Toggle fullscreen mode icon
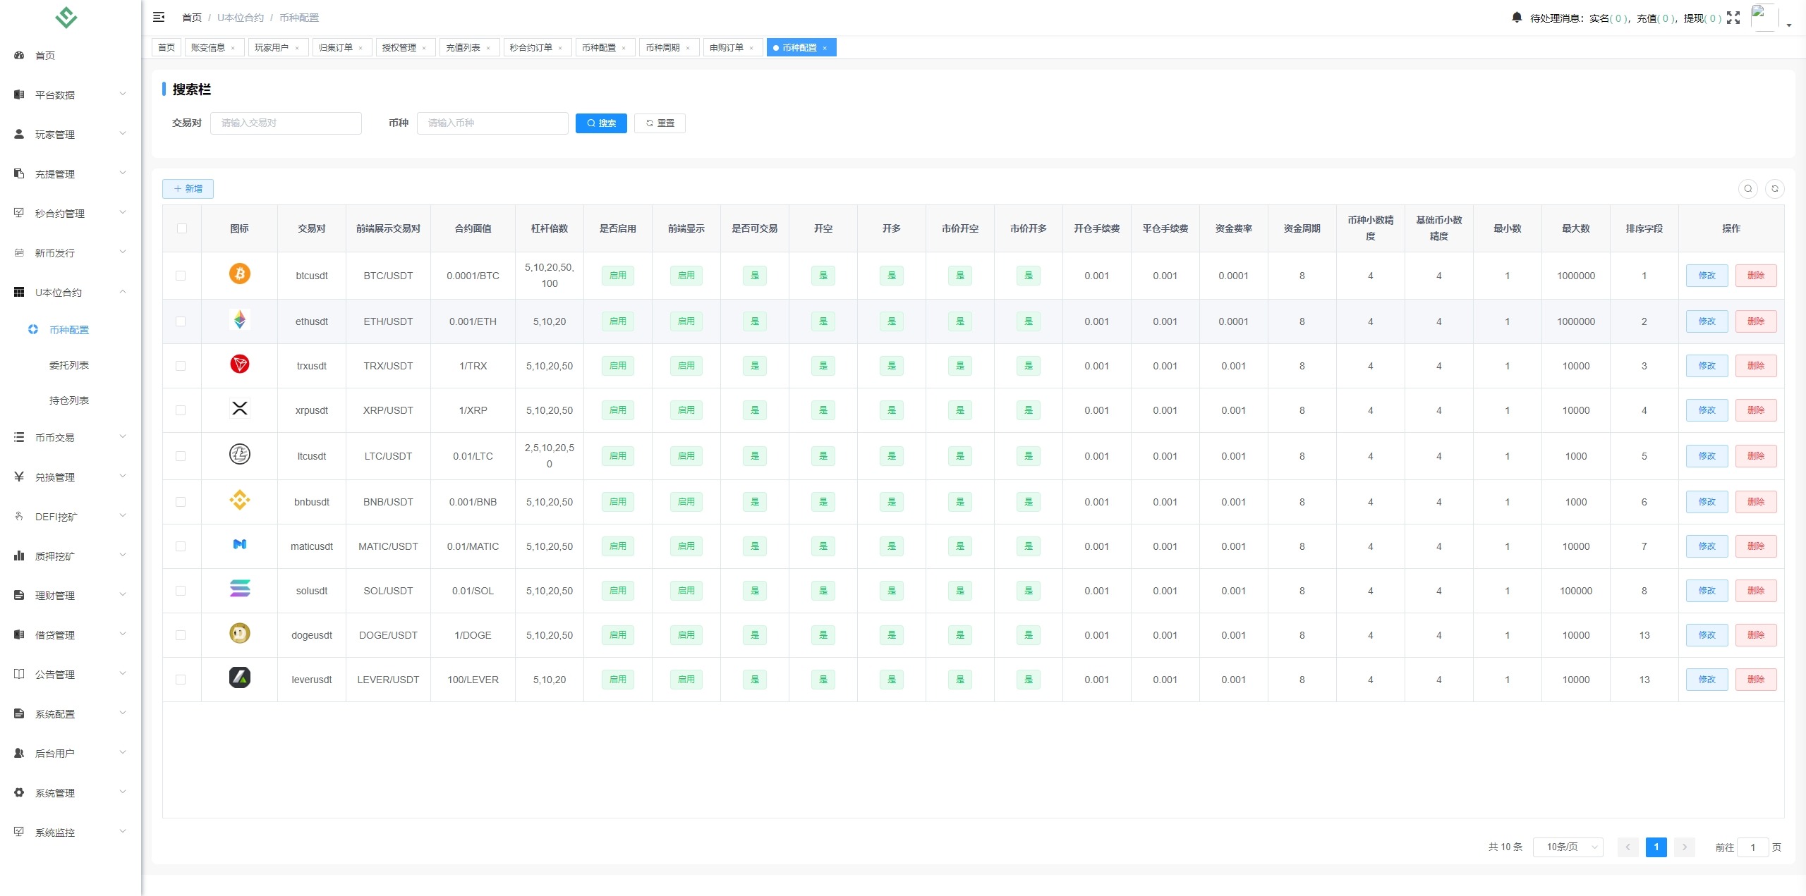 [1733, 18]
